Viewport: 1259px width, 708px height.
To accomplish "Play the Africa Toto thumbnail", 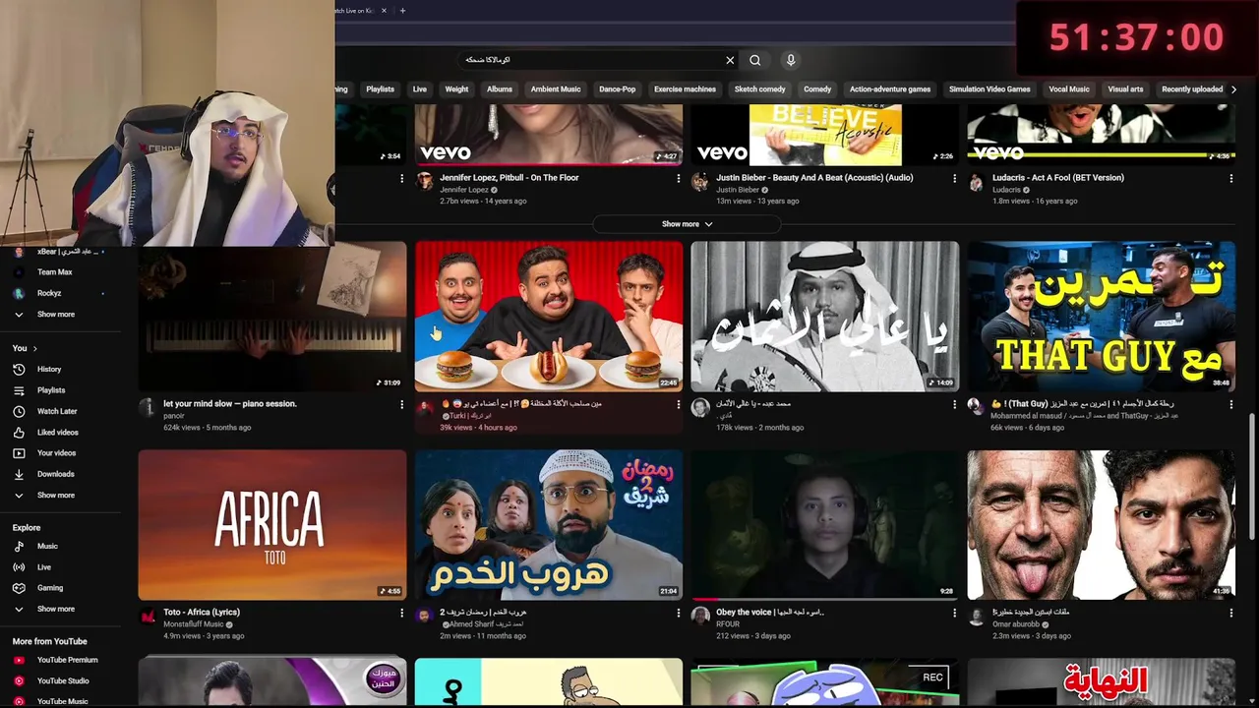I will pos(272,525).
